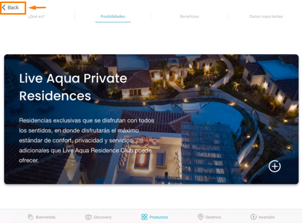Tap the Bienvenida waving hand icon
This screenshot has width=302, height=223.
coord(31,217)
